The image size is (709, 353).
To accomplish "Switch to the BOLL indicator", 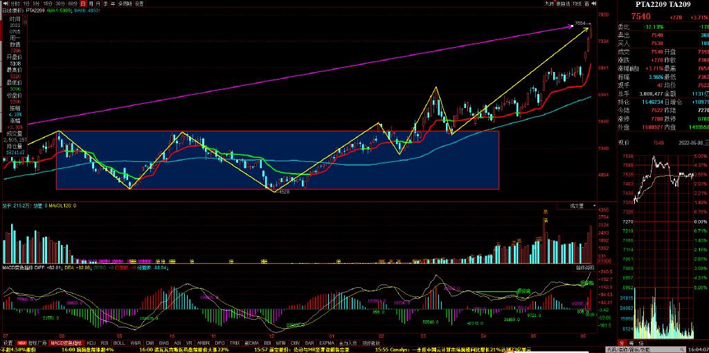I will click(119, 343).
